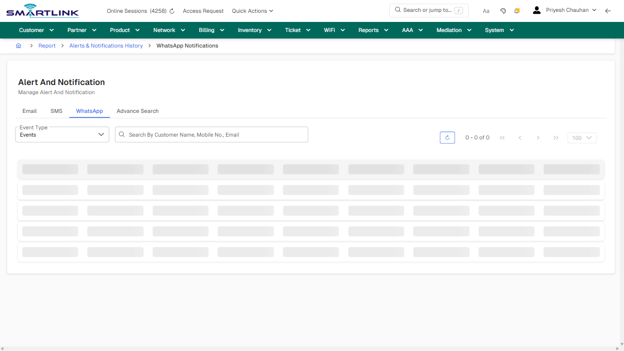Click the Access Request link
The height and width of the screenshot is (351, 624).
203,11
